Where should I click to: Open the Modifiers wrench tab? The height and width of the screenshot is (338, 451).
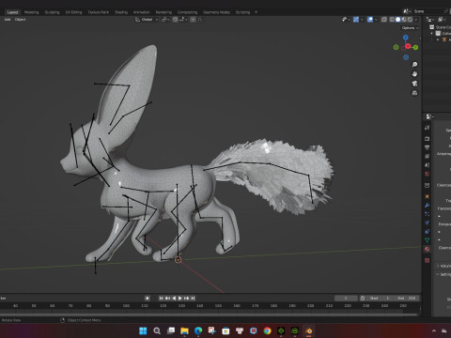428,206
